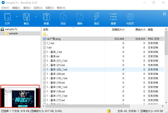The height and width of the screenshot is (113, 168).
Task: Open the 文件(F) menu
Action: point(5,8)
